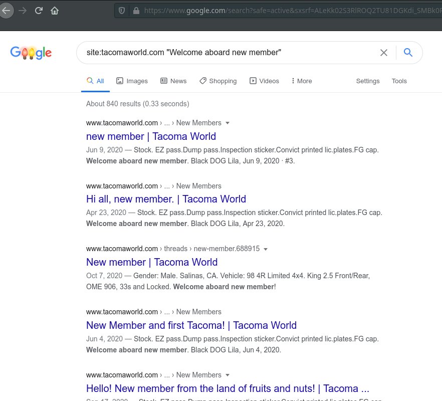Open "New member | Tacoma World" Oct 7 result
The image size is (442, 401).
pos(152,262)
